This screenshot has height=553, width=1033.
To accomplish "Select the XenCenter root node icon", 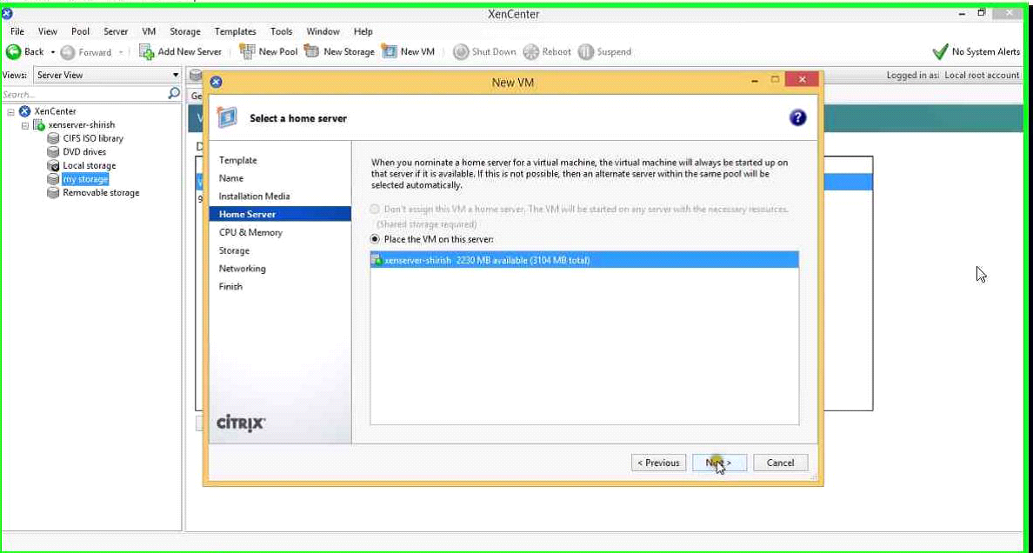I will [x=25, y=111].
